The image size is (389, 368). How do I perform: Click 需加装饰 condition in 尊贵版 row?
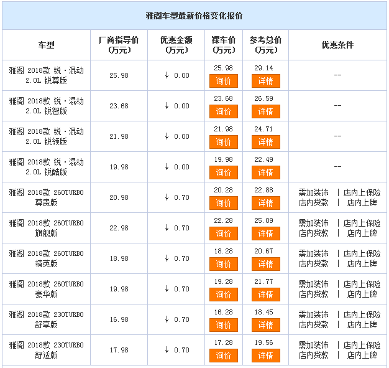pos(314,192)
